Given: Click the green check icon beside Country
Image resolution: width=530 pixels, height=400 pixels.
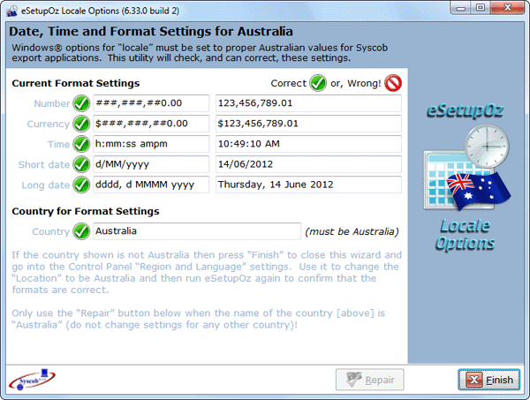Looking at the screenshot, I should click(82, 231).
